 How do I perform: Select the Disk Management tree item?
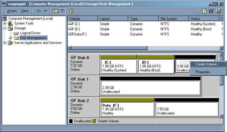point(33,38)
